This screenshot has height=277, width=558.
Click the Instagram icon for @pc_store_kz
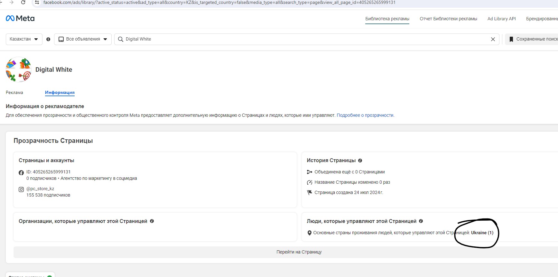point(21,189)
